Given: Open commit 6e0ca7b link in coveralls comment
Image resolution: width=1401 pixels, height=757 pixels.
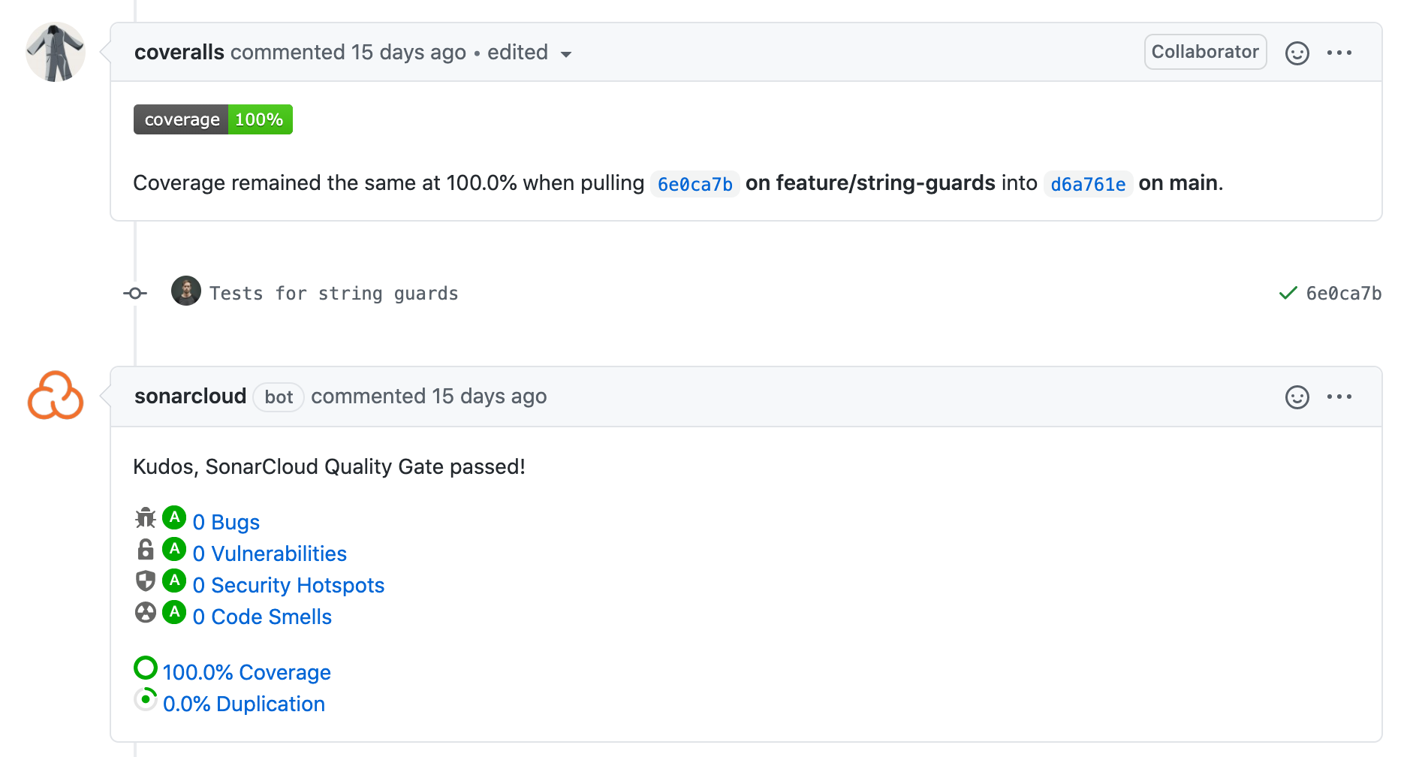Looking at the screenshot, I should tap(694, 184).
